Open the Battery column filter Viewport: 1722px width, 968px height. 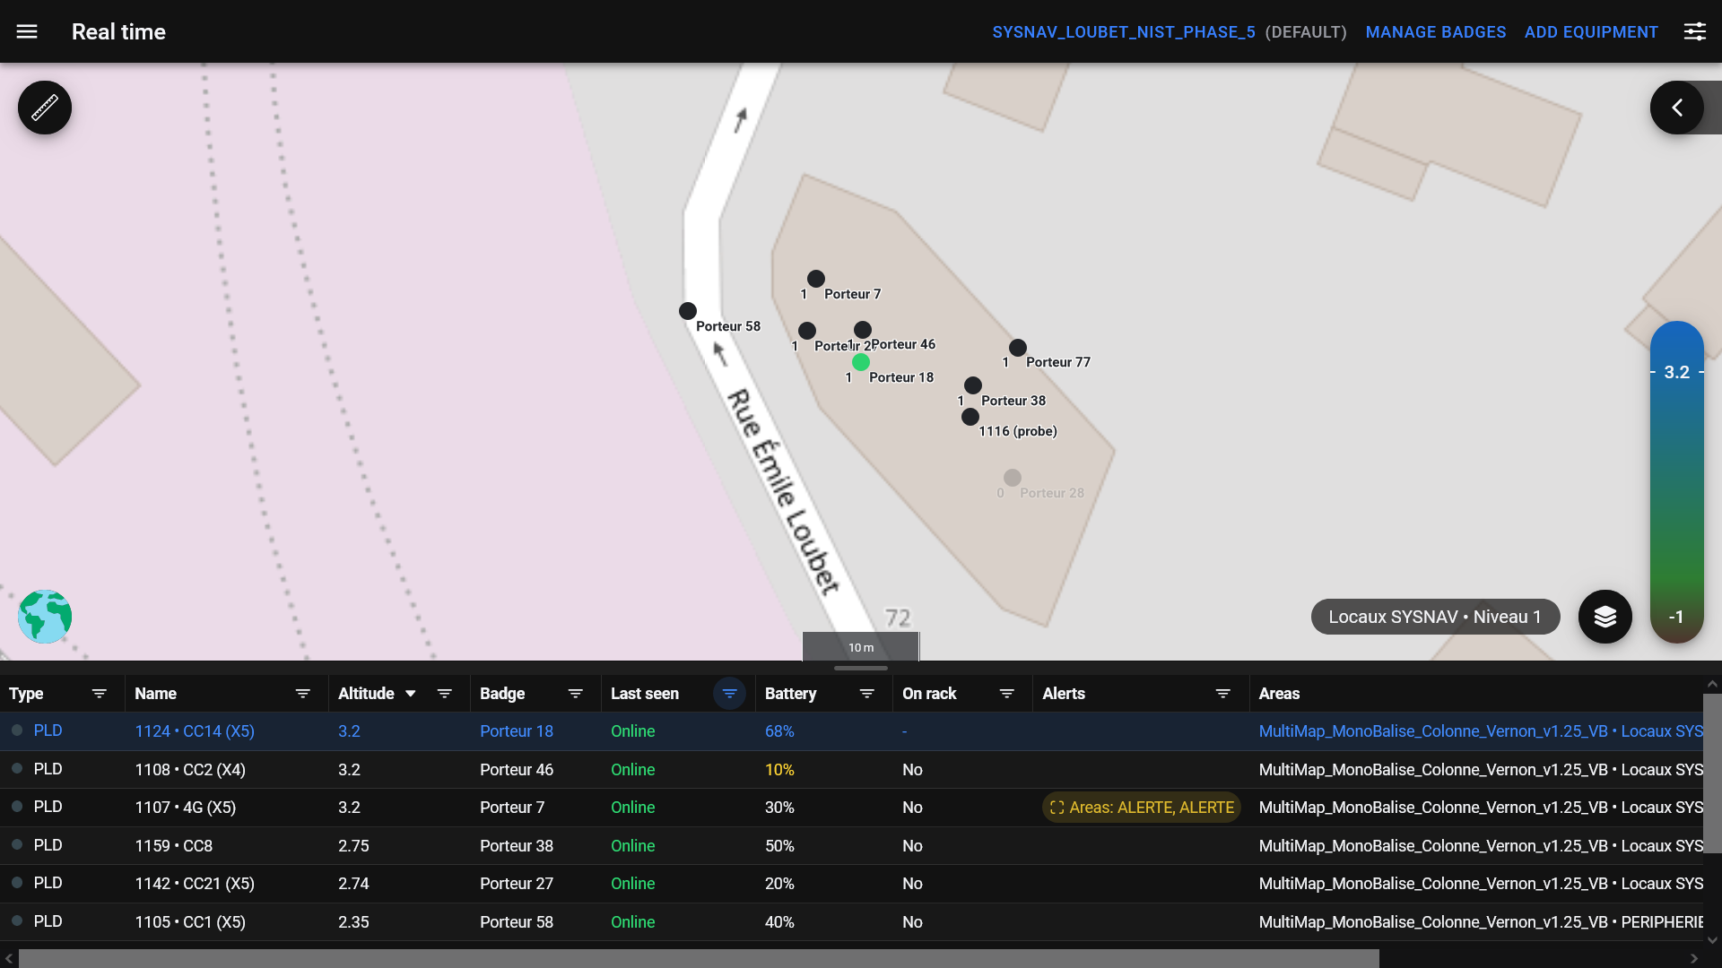[x=866, y=694]
